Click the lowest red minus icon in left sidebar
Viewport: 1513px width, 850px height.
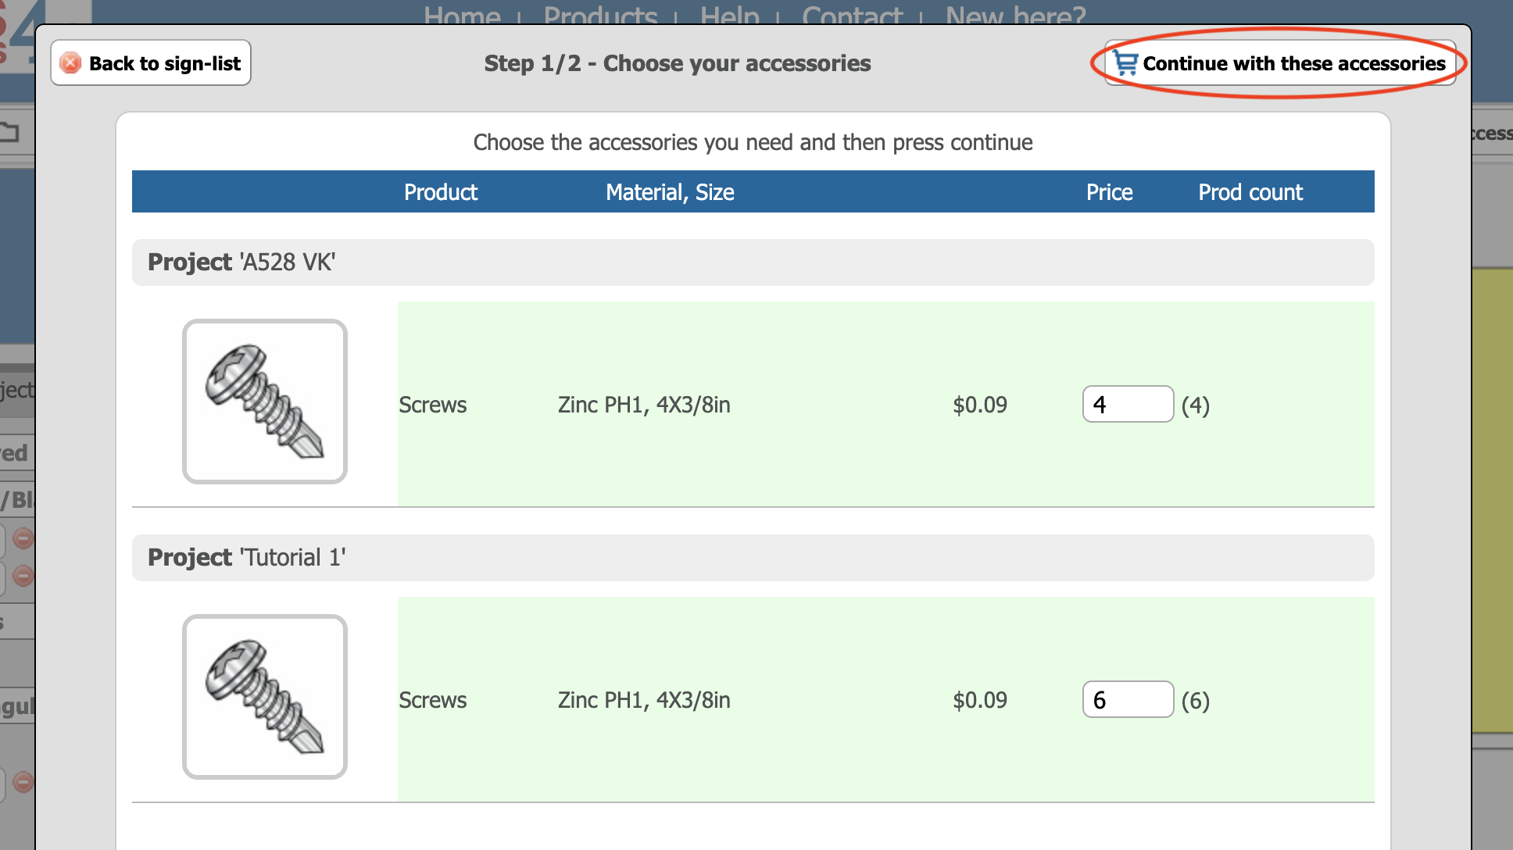coord(23,782)
